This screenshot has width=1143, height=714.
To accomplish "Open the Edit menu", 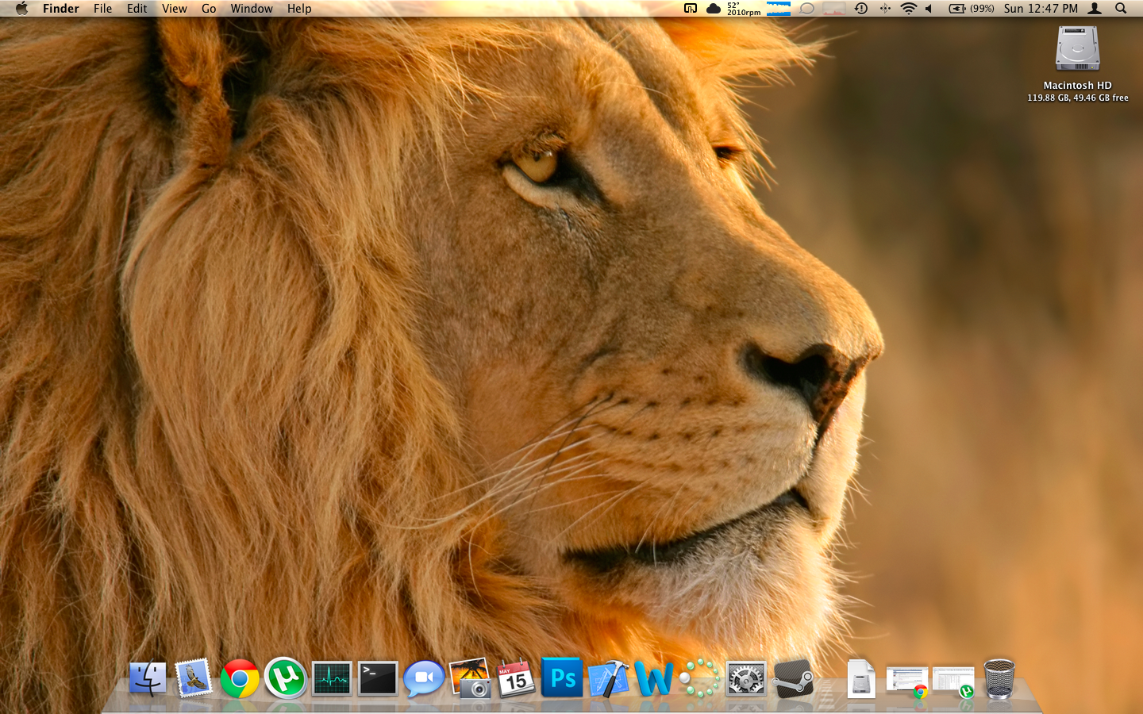I will point(137,9).
